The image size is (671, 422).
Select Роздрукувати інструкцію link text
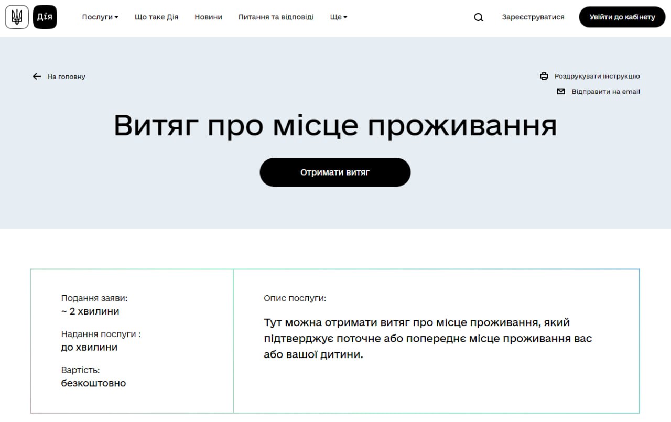click(597, 76)
